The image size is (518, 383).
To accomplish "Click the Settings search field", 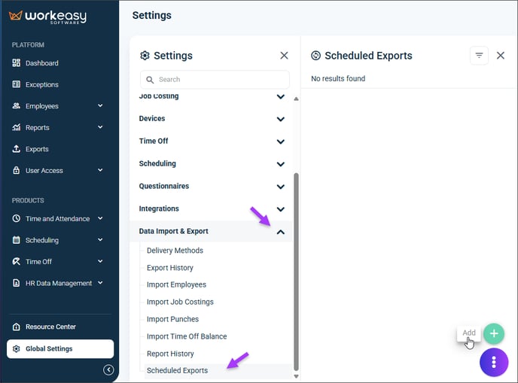I will pos(215,80).
